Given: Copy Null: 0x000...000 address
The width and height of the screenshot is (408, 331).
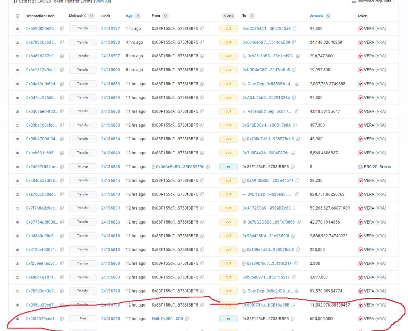Looking at the screenshot, I should click(187, 319).
